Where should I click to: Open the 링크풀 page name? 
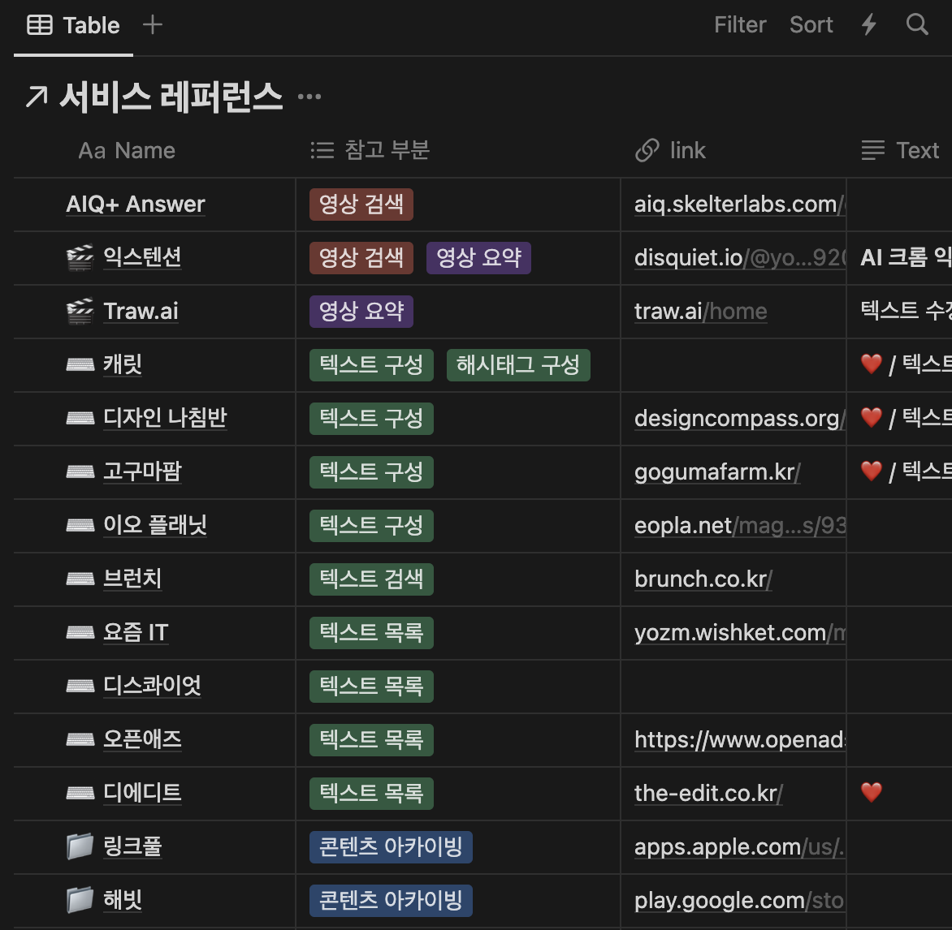coord(132,846)
